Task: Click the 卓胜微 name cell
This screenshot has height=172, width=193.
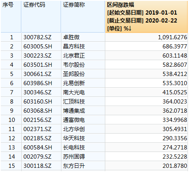Action: coord(83,37)
